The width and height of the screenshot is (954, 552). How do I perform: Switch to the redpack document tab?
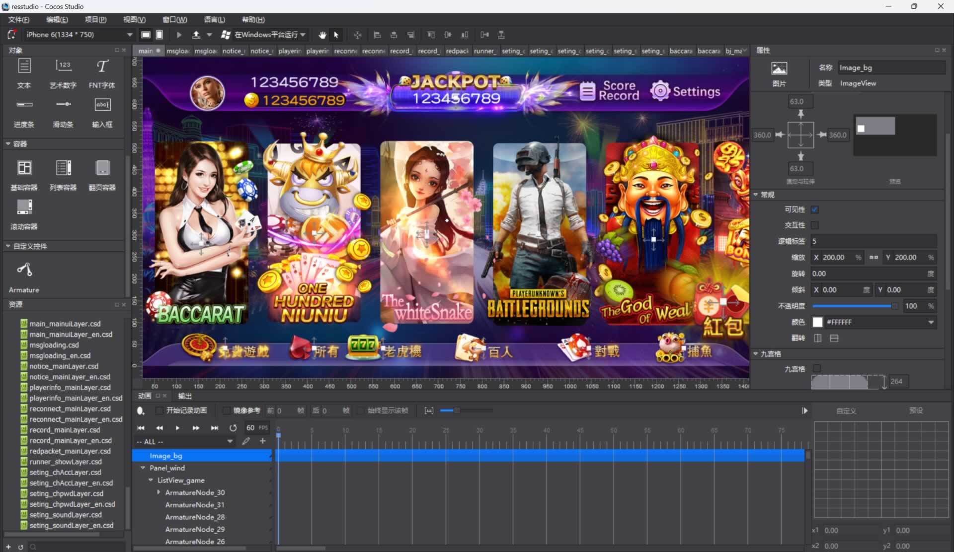click(457, 51)
